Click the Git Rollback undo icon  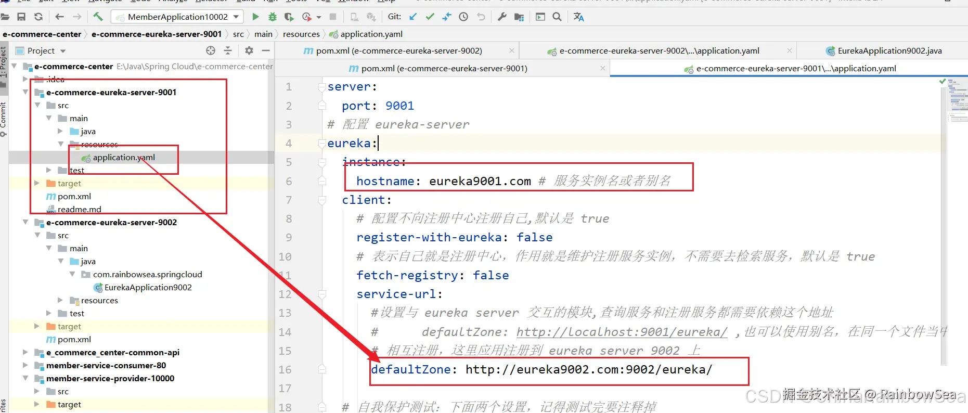pyautogui.click(x=481, y=17)
